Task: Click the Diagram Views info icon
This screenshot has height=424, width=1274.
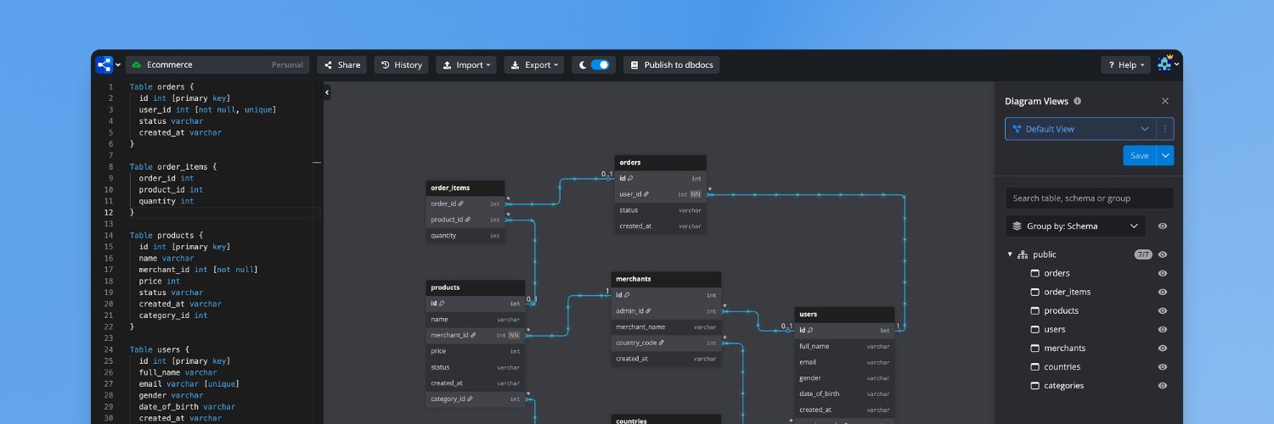Action: (1078, 101)
